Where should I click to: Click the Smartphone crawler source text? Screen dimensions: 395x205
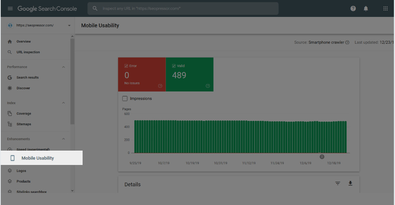tap(326, 42)
